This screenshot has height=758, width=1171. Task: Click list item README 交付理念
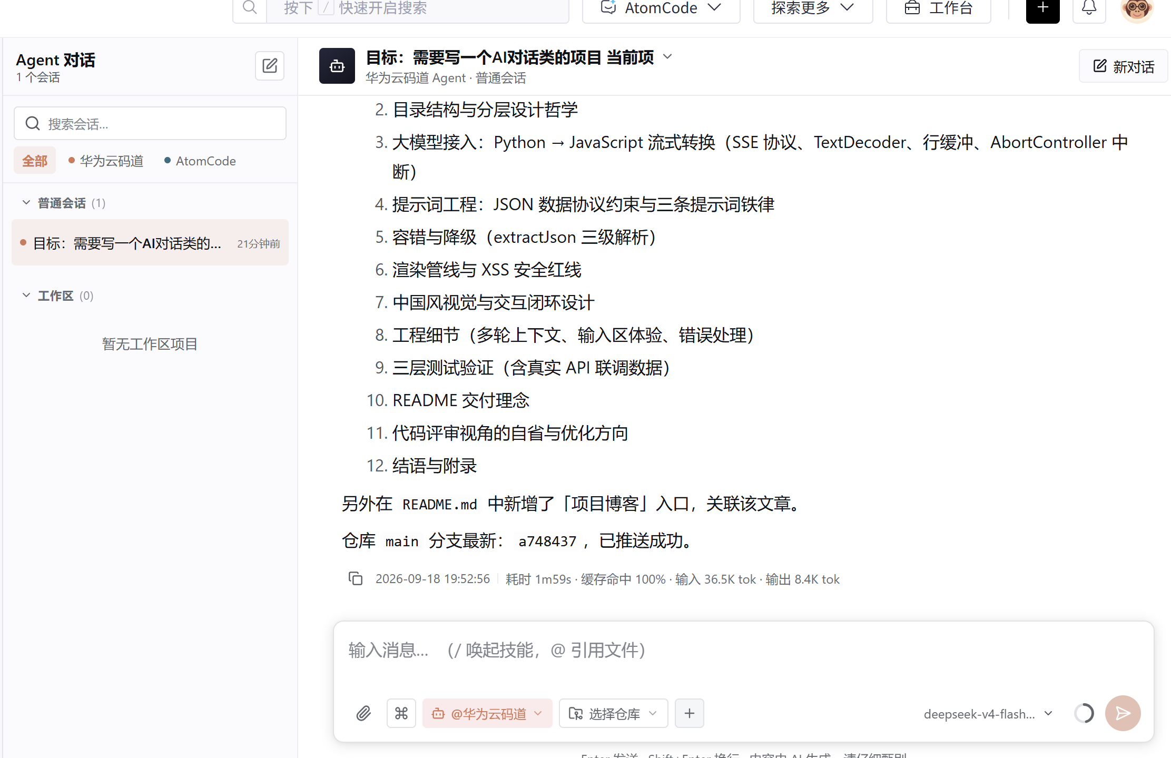[x=461, y=400]
